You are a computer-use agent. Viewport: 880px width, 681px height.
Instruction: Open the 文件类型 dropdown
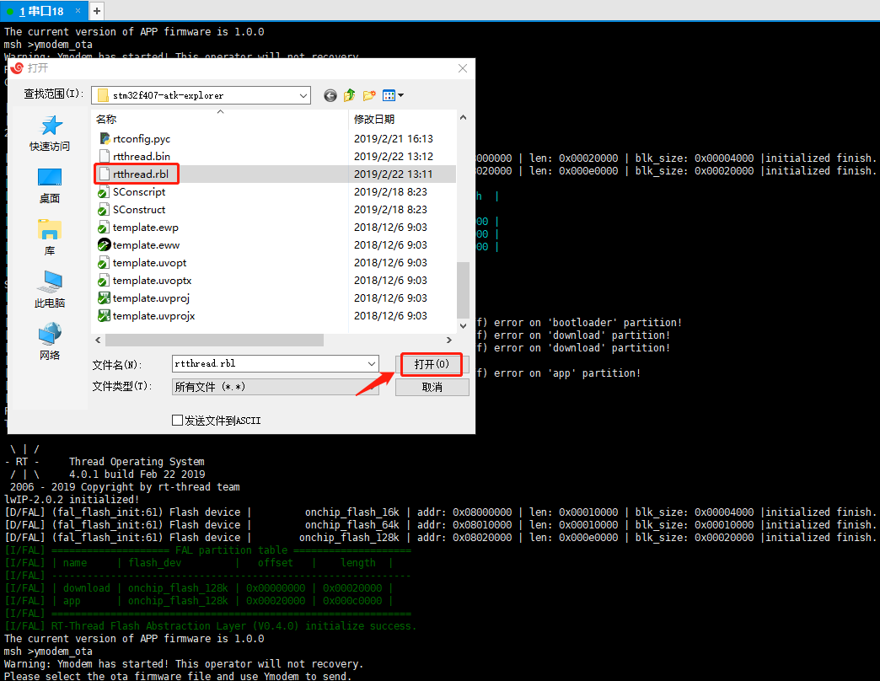tap(371, 385)
